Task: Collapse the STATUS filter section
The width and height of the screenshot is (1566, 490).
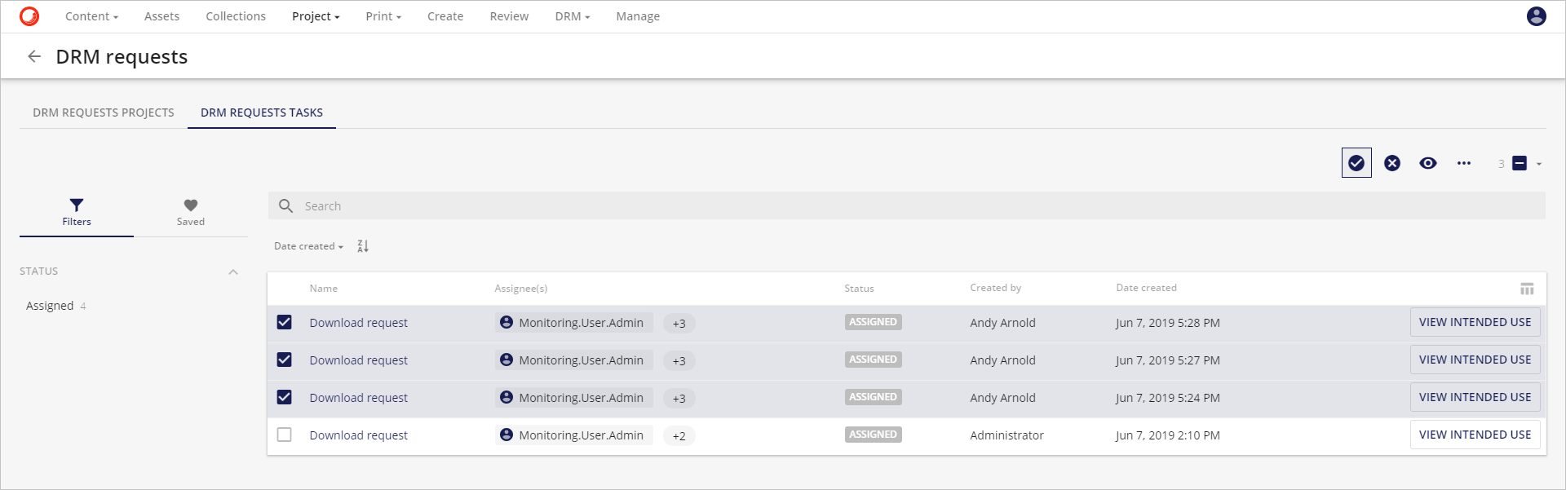Action: tap(233, 271)
